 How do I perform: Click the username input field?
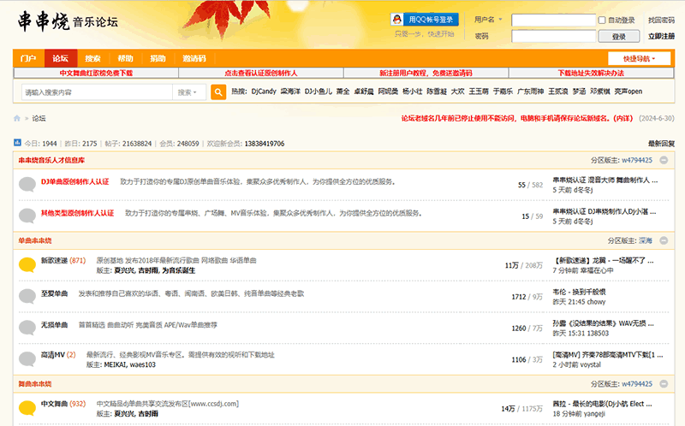tap(553, 20)
